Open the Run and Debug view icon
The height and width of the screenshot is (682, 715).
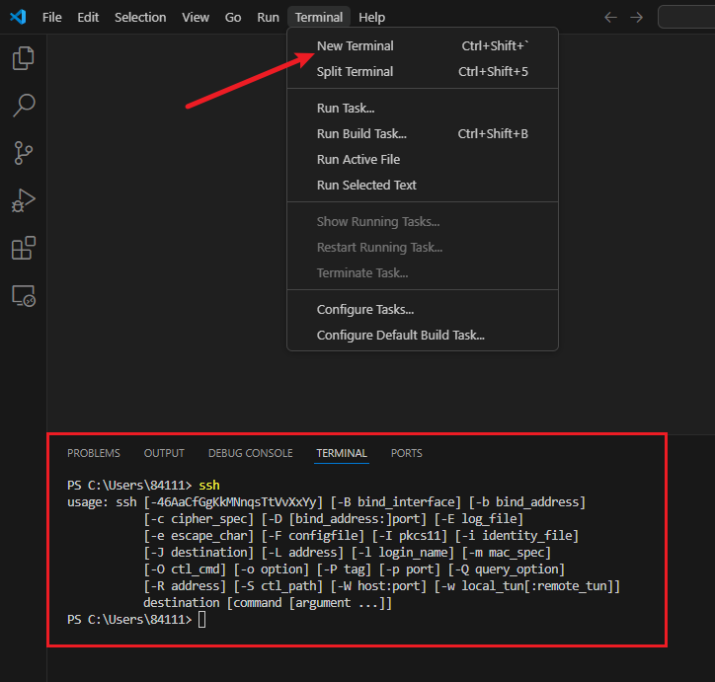tap(23, 200)
